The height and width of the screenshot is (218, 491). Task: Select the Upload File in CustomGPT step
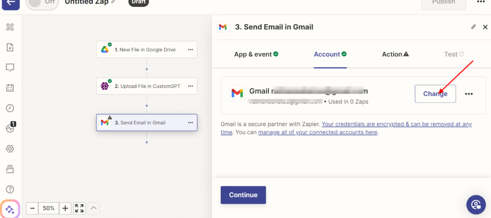147,86
